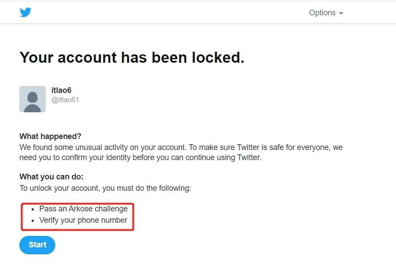Click the bullet before "Verify your phone number"
The image size is (396, 264).
click(33, 221)
